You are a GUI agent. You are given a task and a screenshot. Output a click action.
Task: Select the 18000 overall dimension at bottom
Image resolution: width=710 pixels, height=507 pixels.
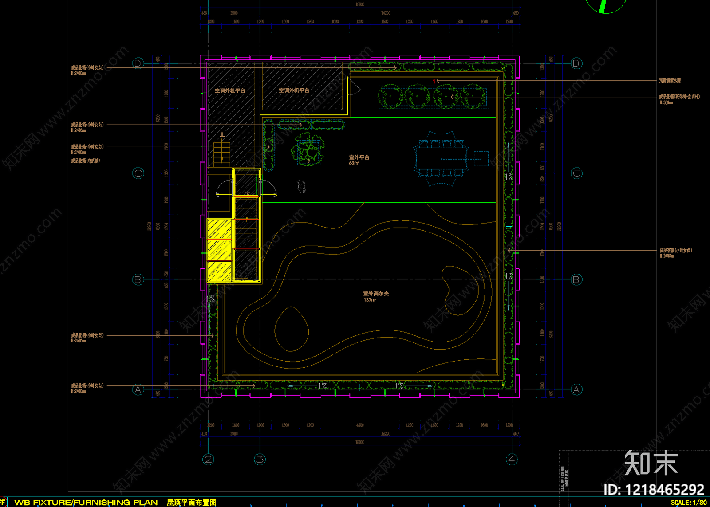[360, 442]
